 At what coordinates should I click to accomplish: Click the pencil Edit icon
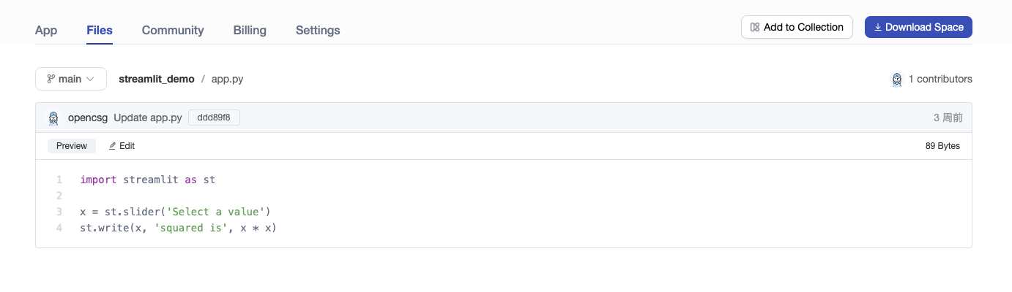click(113, 146)
